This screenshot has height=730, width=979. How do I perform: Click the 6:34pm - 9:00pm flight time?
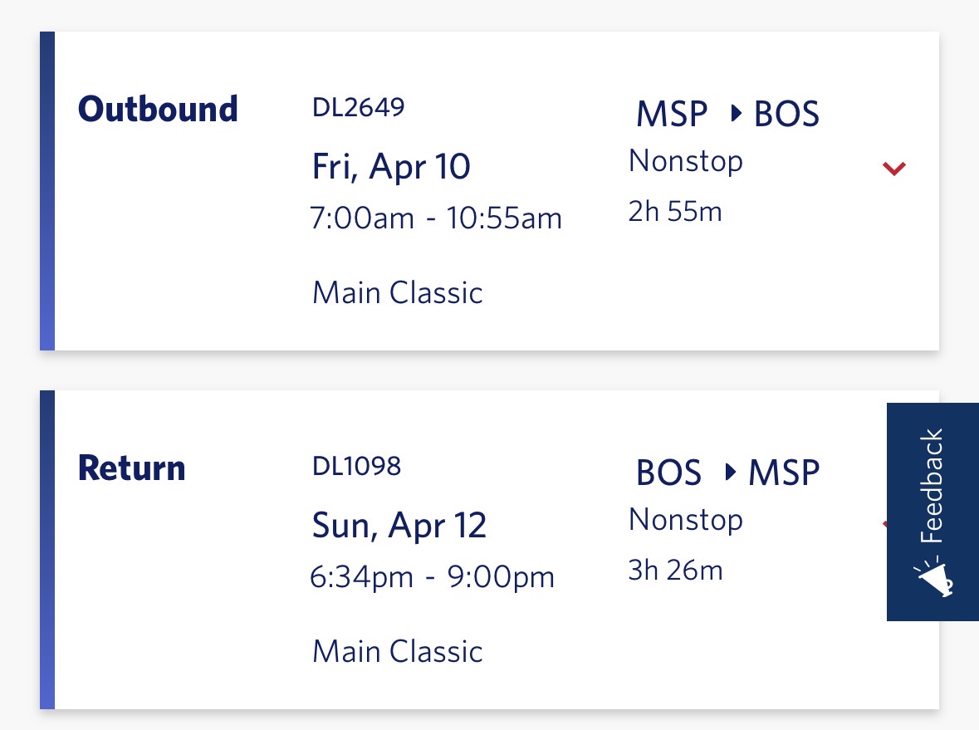[432, 577]
